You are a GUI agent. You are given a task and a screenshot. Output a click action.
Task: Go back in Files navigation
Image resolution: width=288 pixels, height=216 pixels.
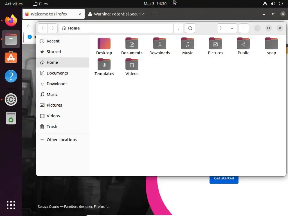[43, 28]
